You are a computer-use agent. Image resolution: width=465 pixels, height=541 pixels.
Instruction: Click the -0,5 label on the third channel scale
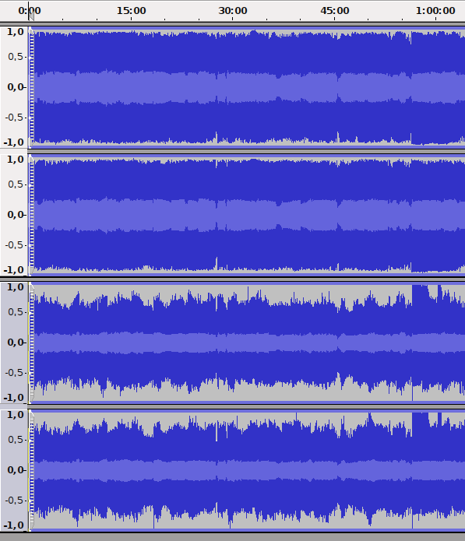pos(15,373)
